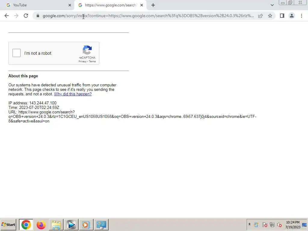Click the show desktop tray icon
Screen dimensions: 308x231
(x=305, y=225)
